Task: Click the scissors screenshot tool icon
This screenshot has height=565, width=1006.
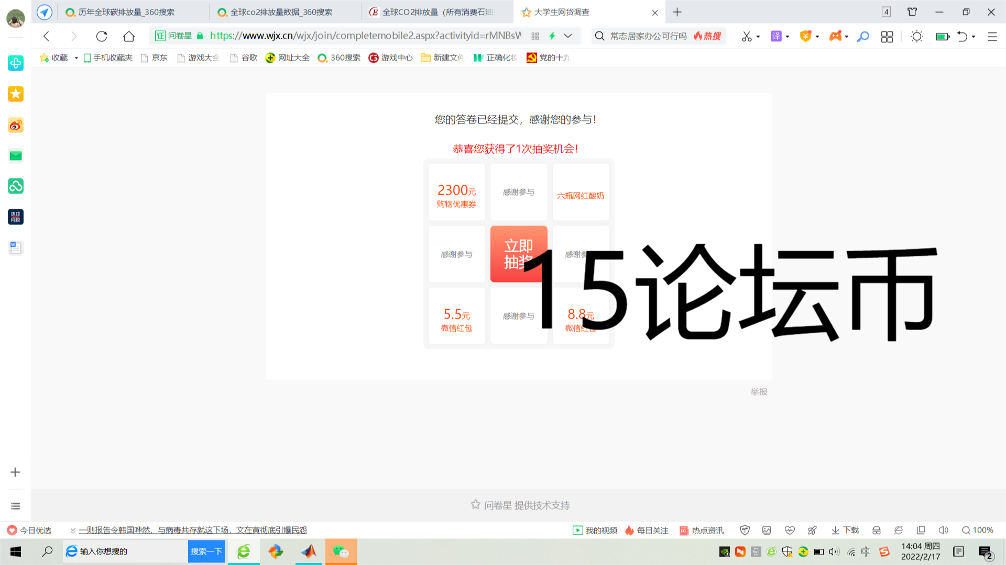Action: [x=747, y=36]
